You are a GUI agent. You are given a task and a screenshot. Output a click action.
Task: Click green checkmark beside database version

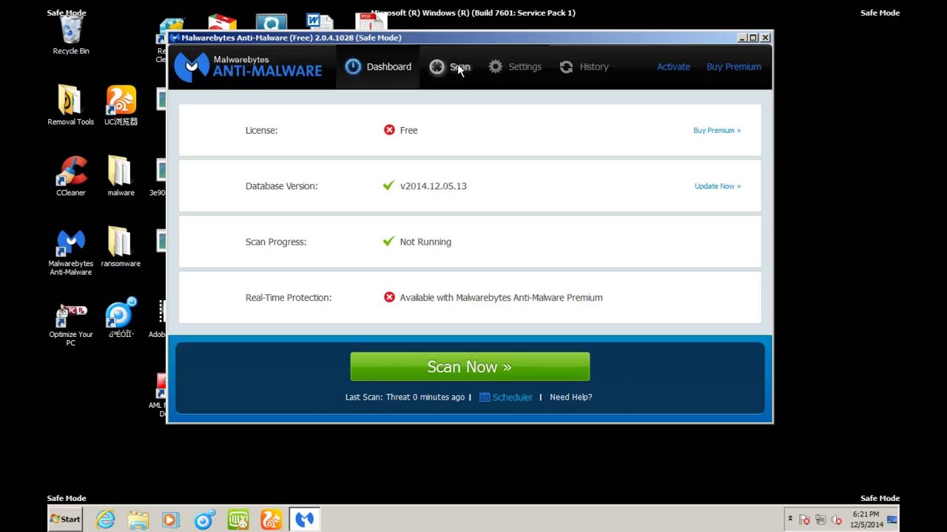click(x=389, y=185)
